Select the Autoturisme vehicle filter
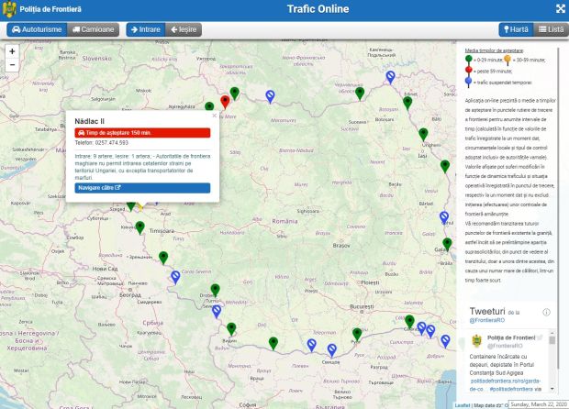 (x=35, y=29)
